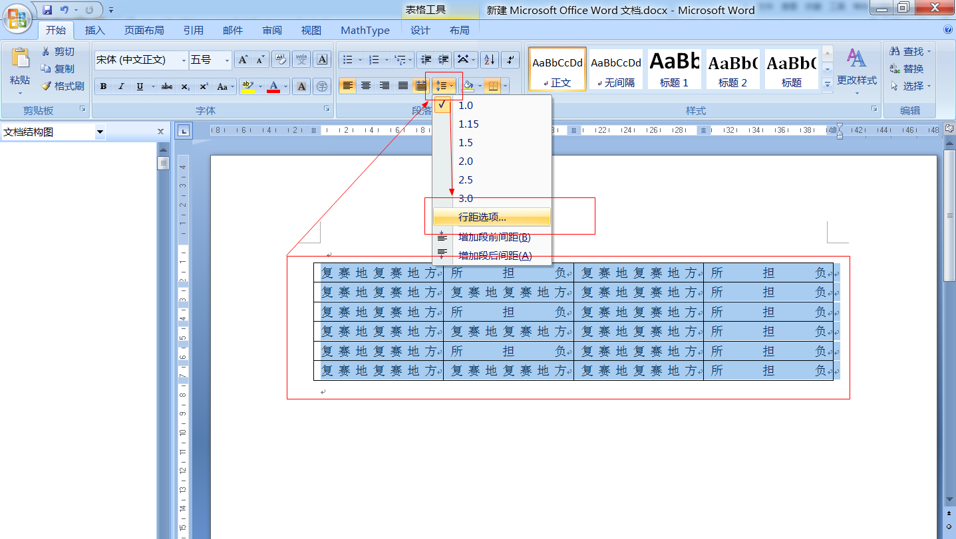Click the Sort A-Z button
This screenshot has height=539, width=956.
[x=489, y=60]
